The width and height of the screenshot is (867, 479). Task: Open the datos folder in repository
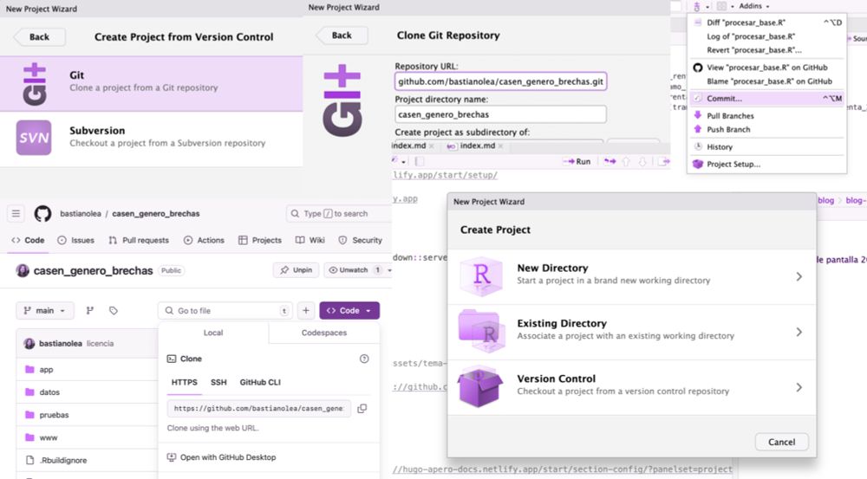49,392
